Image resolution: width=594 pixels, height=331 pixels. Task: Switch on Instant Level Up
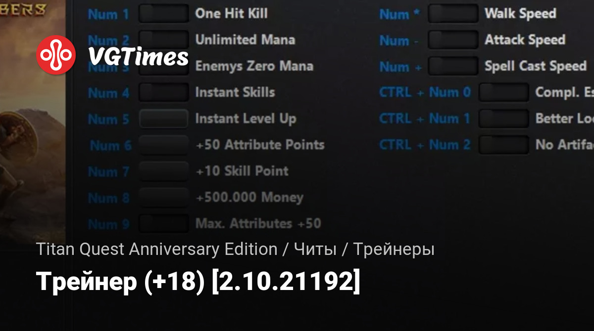164,119
